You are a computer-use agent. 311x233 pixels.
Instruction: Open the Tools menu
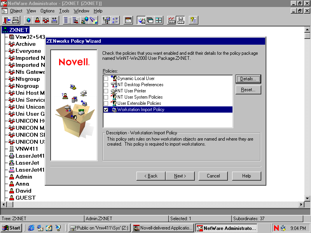[x=64, y=11]
